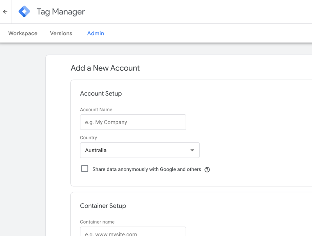Open the Country dropdown showing Australia
This screenshot has height=236, width=312.
point(140,150)
